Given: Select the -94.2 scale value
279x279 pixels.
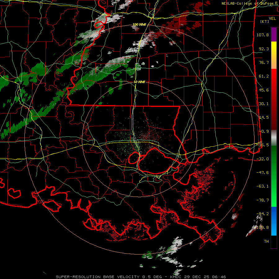Looking at the screenshot, I should [x=263, y=214].
